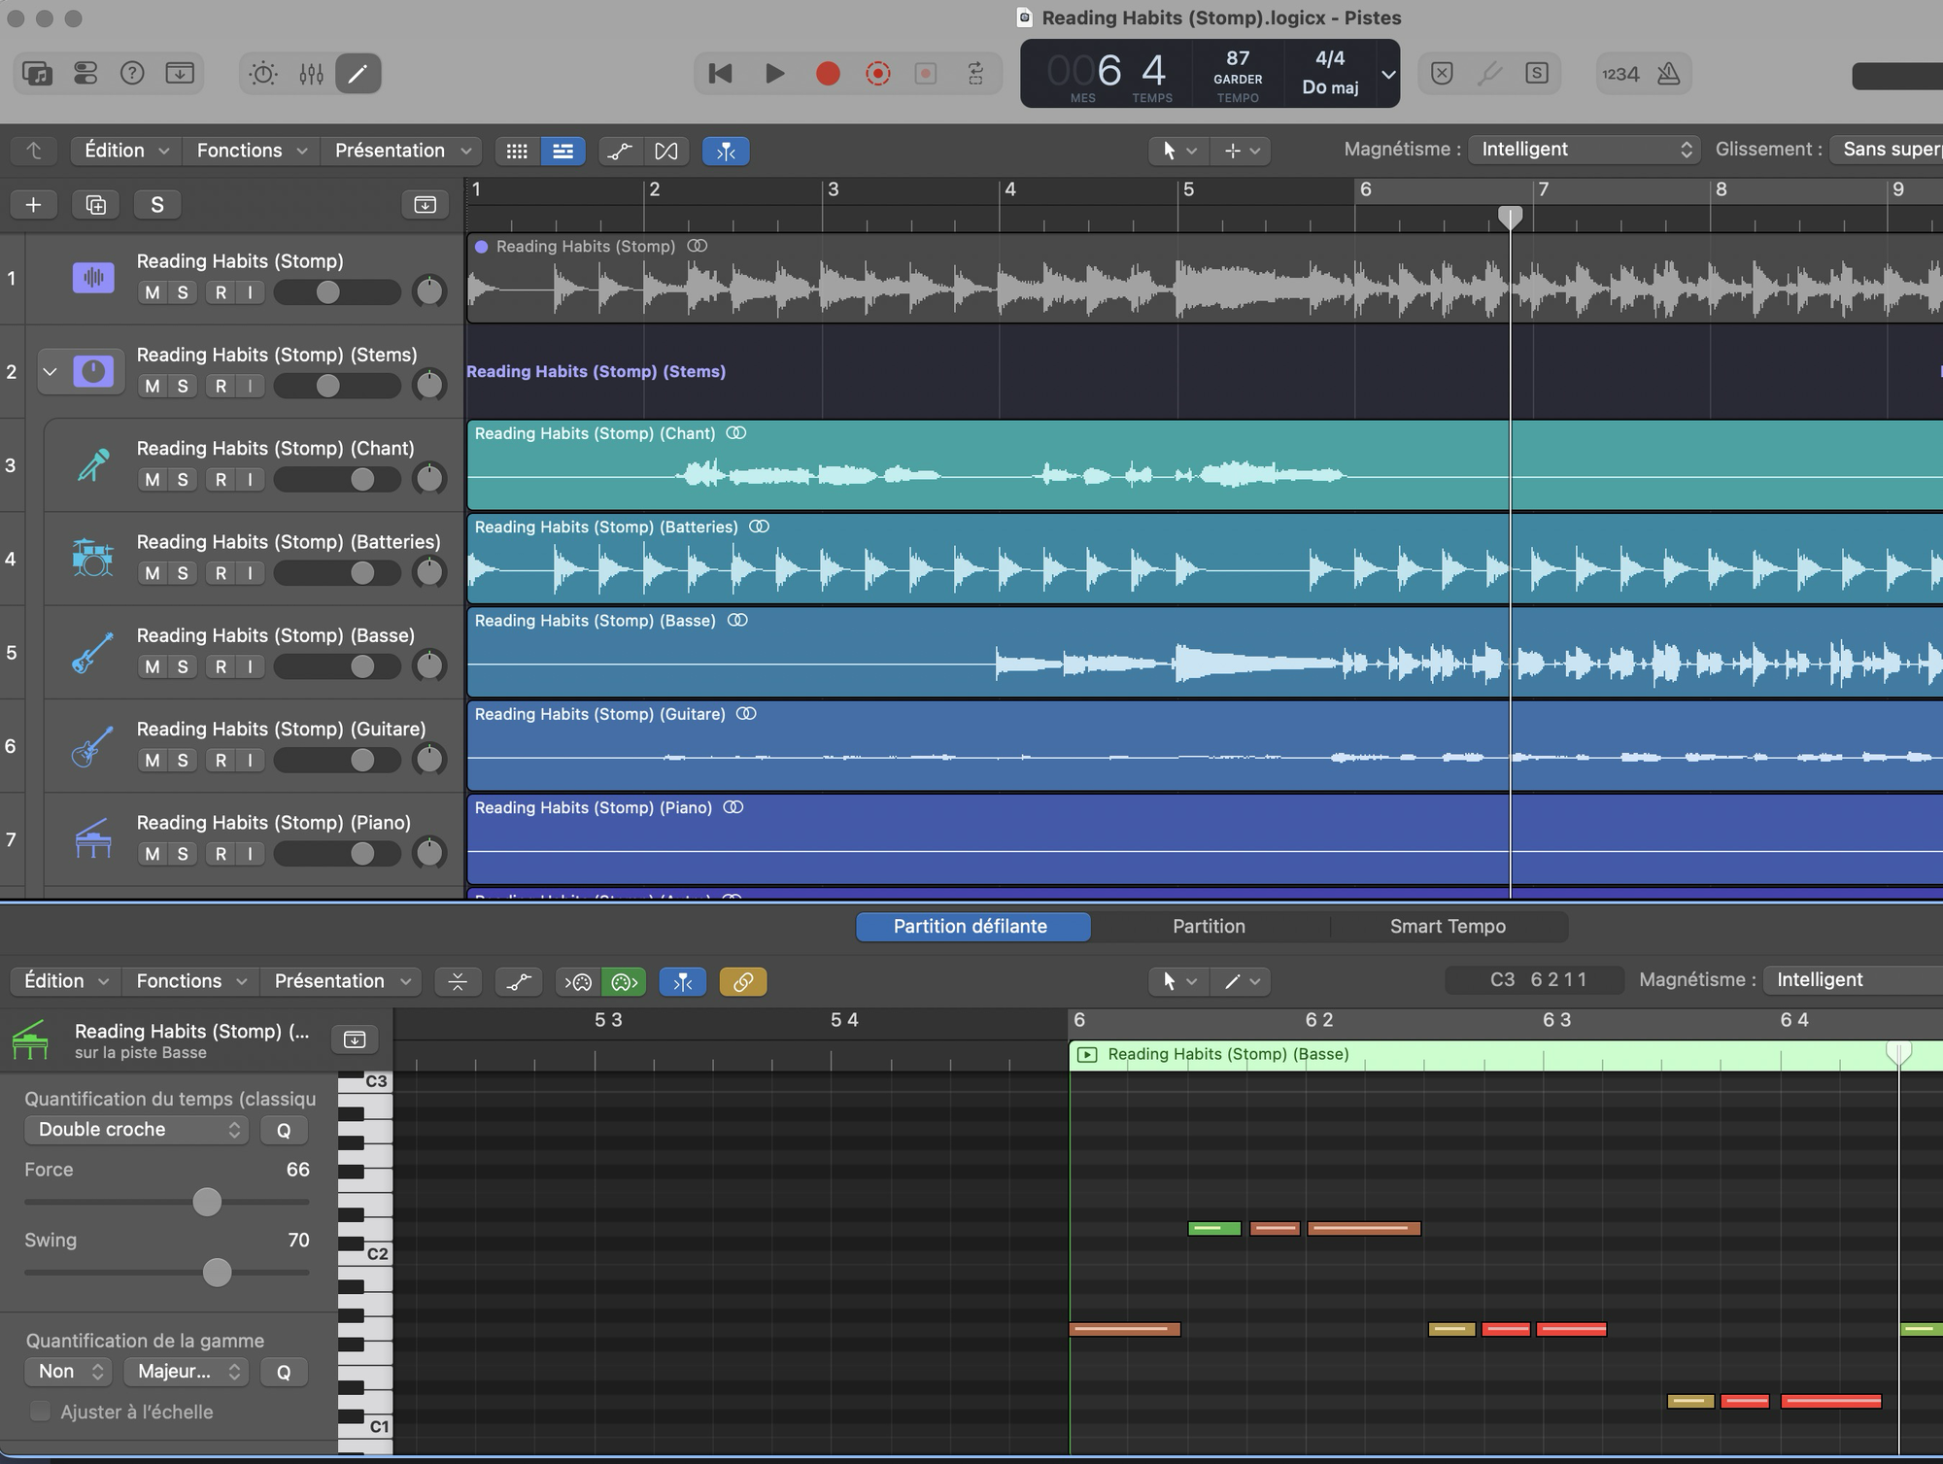The image size is (1943, 1464).
Task: Open the Double croche quantize dropdown
Action: coord(136,1130)
